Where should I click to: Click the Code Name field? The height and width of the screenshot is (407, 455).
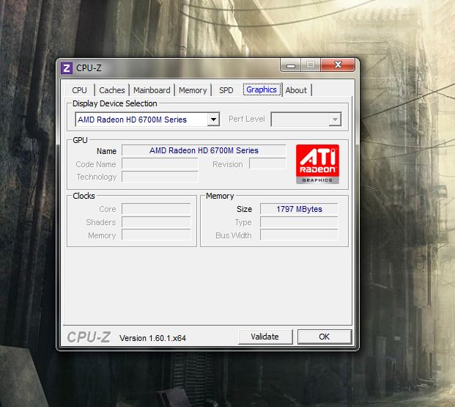click(160, 164)
